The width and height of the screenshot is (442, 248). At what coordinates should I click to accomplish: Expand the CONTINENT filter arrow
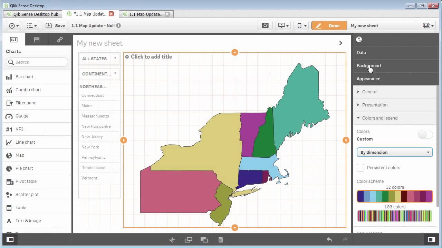[x=115, y=73]
